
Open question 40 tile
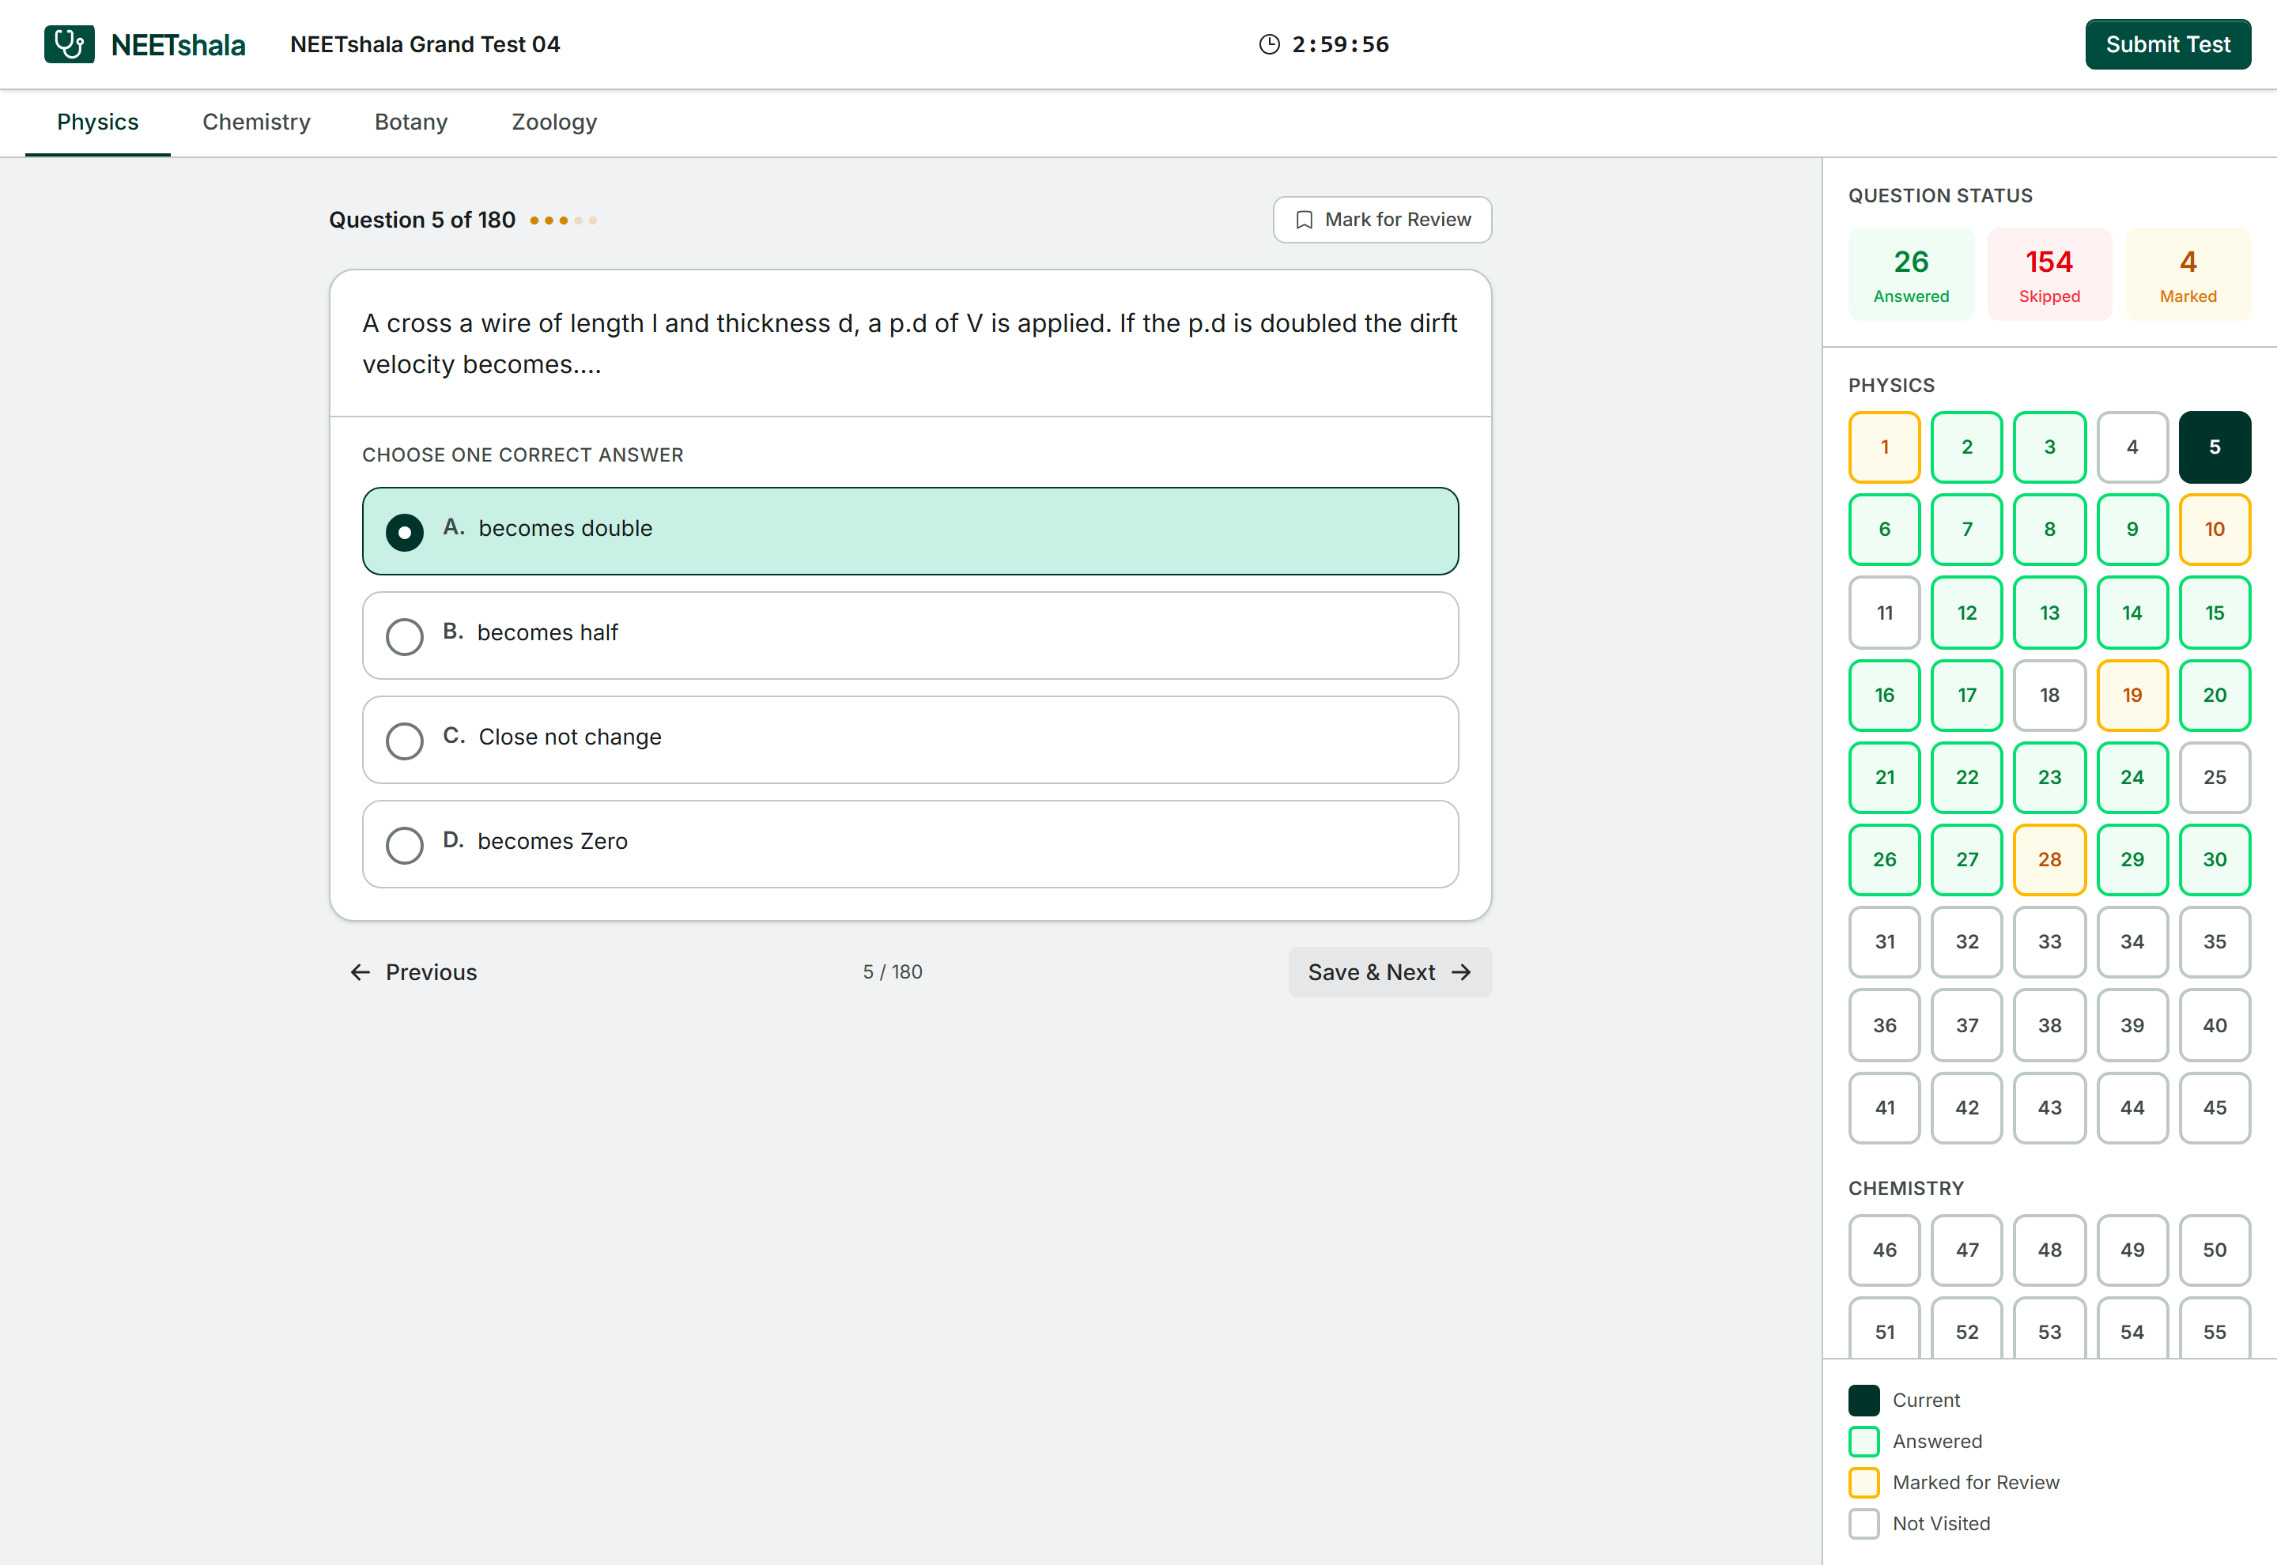2215,1026
